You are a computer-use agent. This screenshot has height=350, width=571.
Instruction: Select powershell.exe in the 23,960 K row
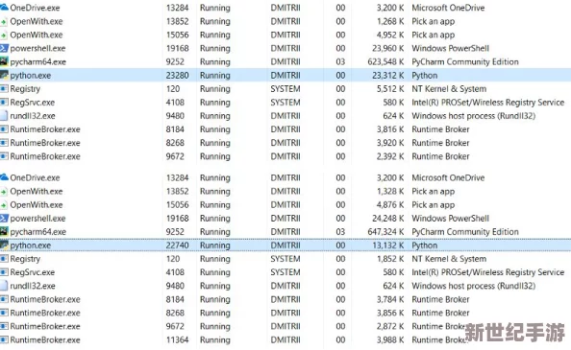tap(37, 49)
